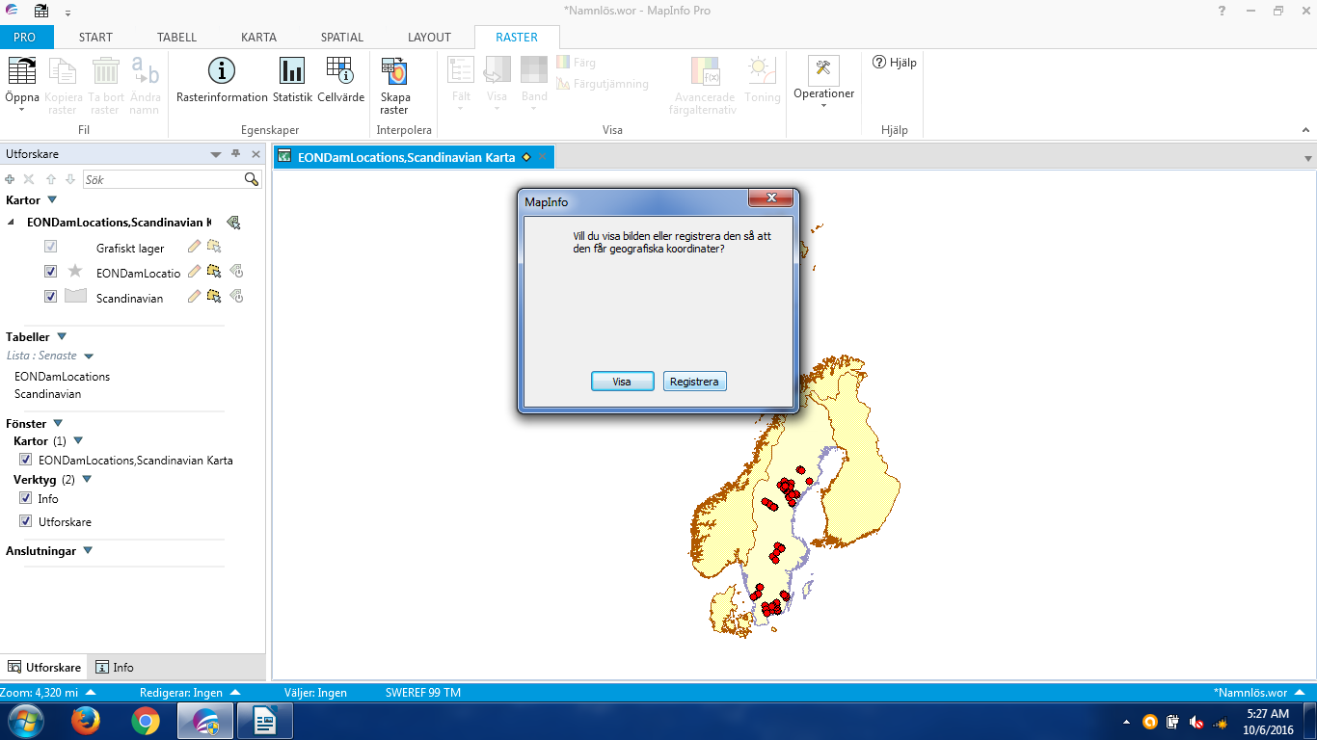Click the map selectable icon beside EONDamLocations,Scandinavian

click(x=233, y=223)
